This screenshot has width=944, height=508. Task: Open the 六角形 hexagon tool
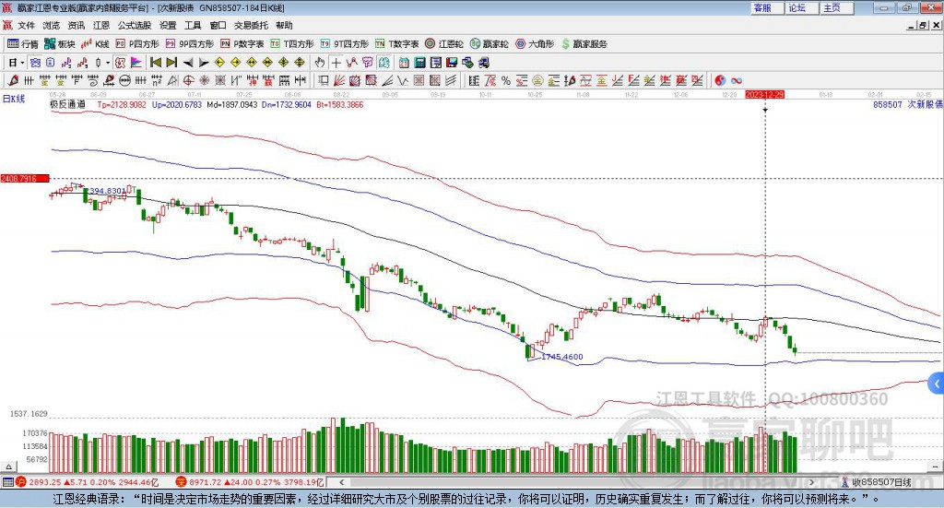coord(536,43)
